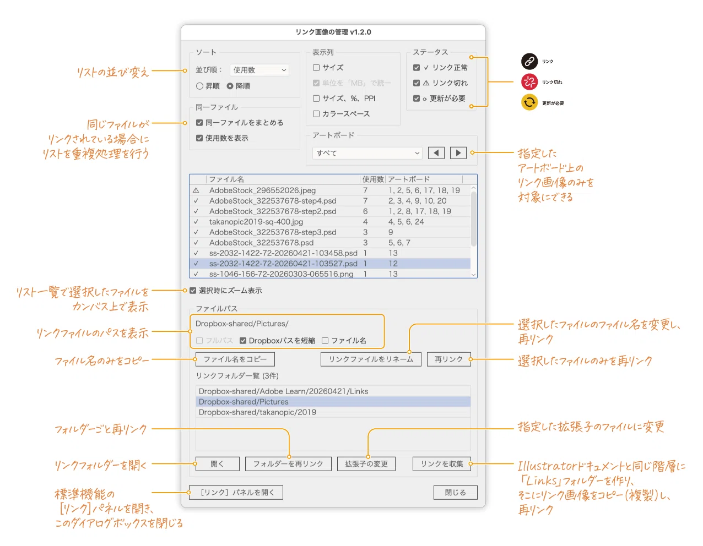The width and height of the screenshot is (703, 546).
Task: Select Dropbox-shared/takanopic/2019 folder row
Action: click(x=333, y=412)
